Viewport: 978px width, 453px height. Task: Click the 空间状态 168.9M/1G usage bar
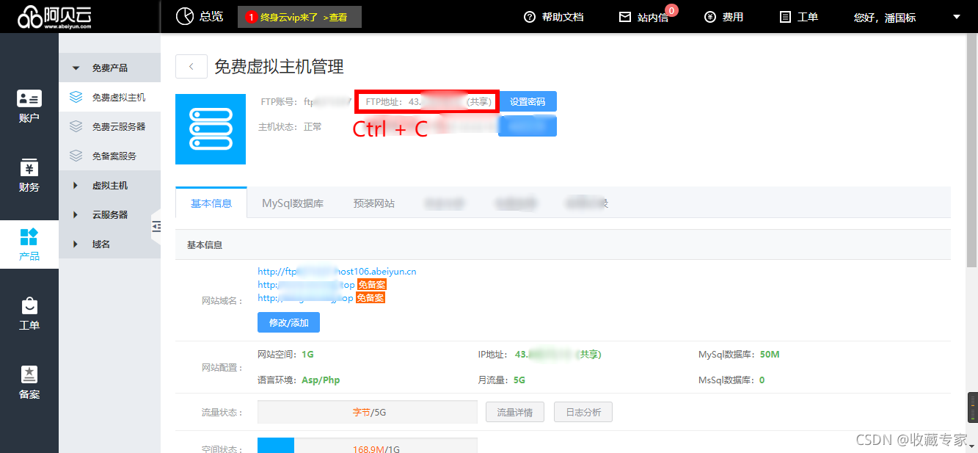tap(368, 446)
